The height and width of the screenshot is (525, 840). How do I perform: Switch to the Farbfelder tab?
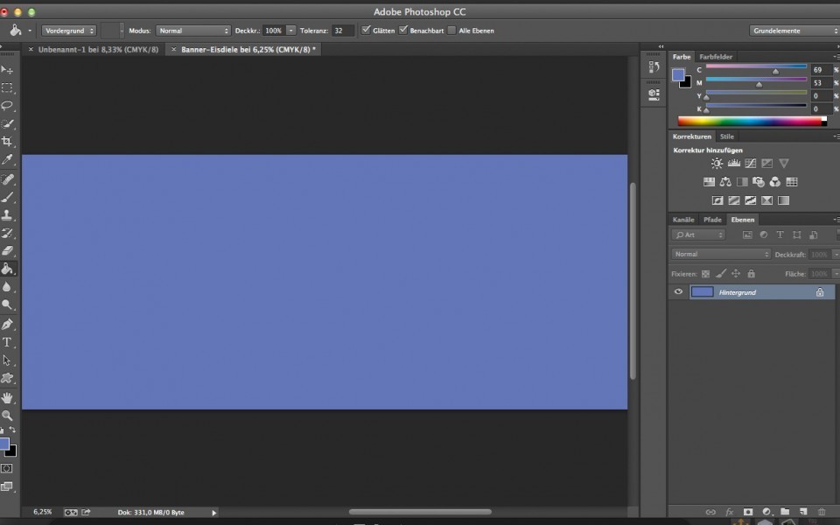coord(716,57)
